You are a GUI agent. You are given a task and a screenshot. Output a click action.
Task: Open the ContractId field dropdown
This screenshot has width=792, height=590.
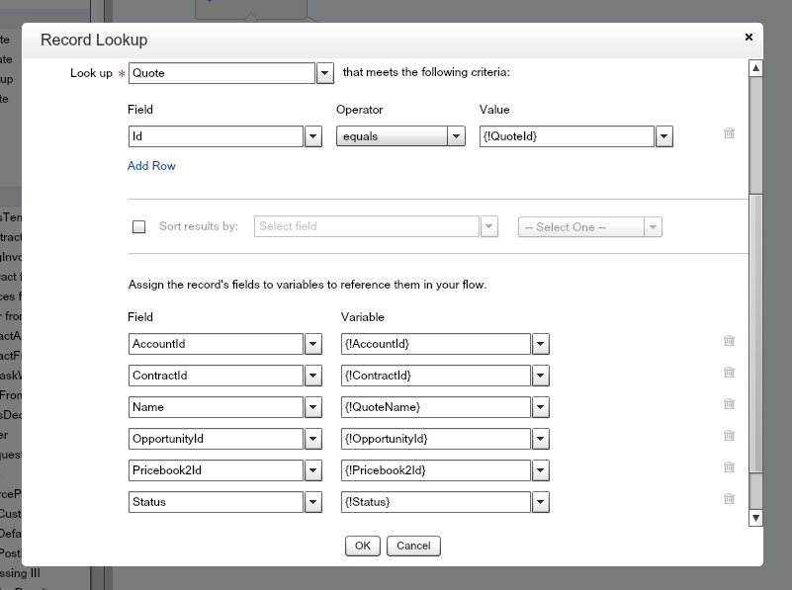pyautogui.click(x=313, y=376)
